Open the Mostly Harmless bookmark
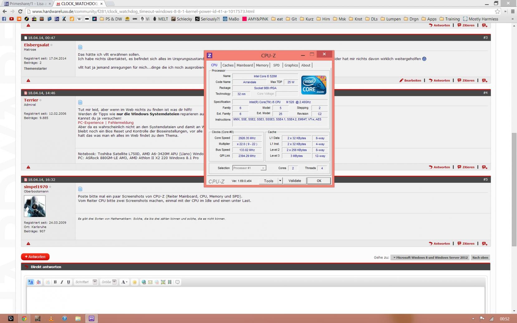The height and width of the screenshot is (323, 517). (x=481, y=19)
